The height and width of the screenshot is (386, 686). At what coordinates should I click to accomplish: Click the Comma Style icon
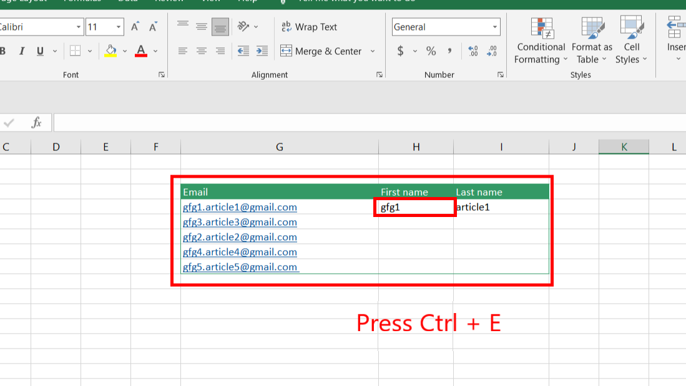pos(450,51)
